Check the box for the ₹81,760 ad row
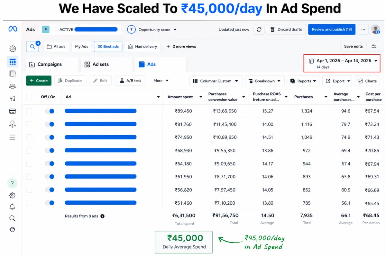The image size is (386, 257). 29,124
